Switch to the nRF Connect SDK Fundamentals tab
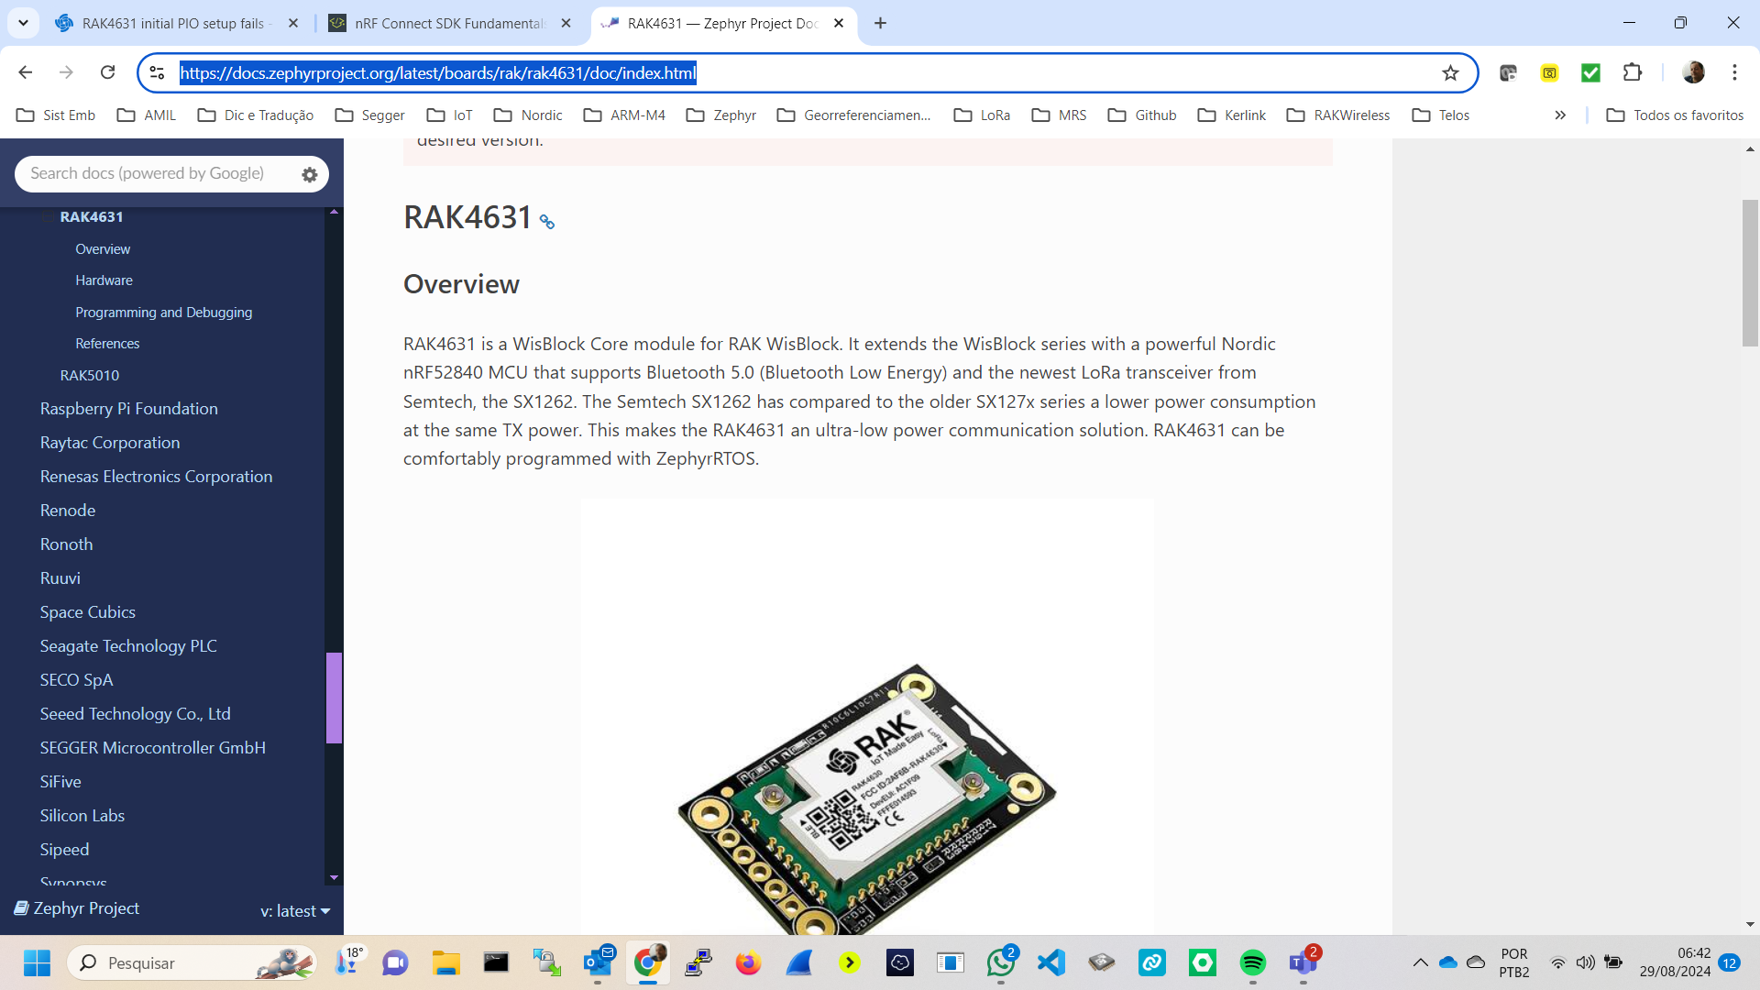 (x=449, y=23)
